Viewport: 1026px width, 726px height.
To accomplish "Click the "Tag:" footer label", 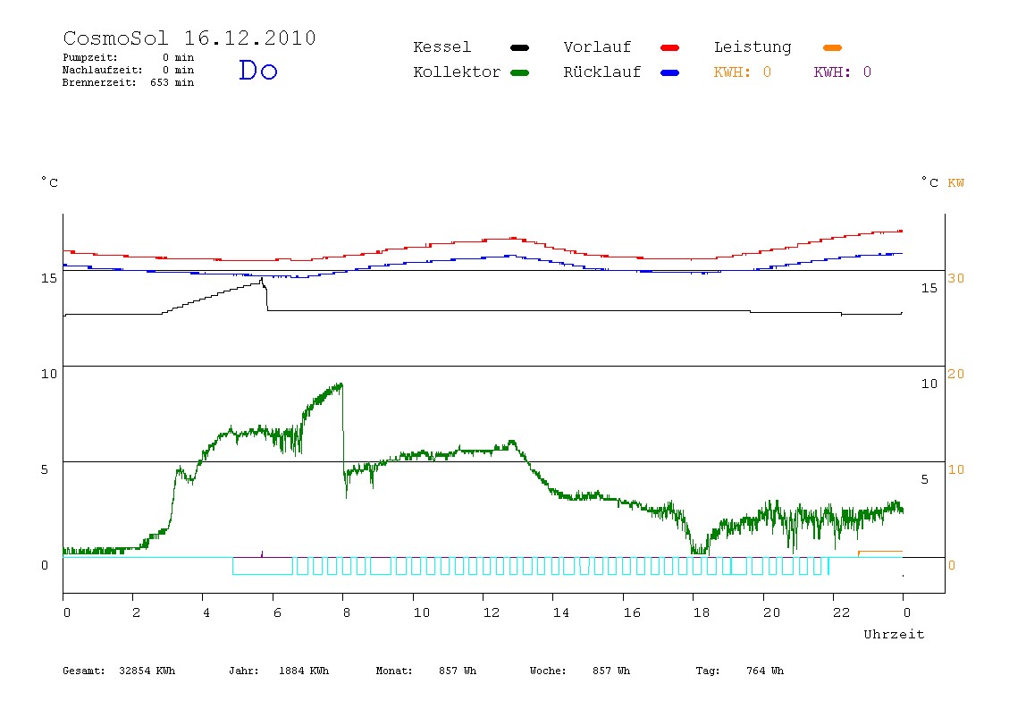I will pos(707,671).
